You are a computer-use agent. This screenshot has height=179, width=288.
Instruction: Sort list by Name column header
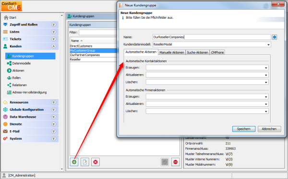click(x=75, y=41)
